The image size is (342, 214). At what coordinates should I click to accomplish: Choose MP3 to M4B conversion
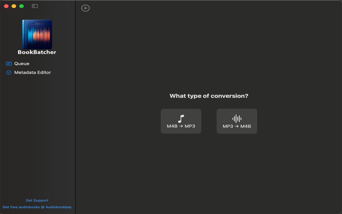click(x=237, y=121)
